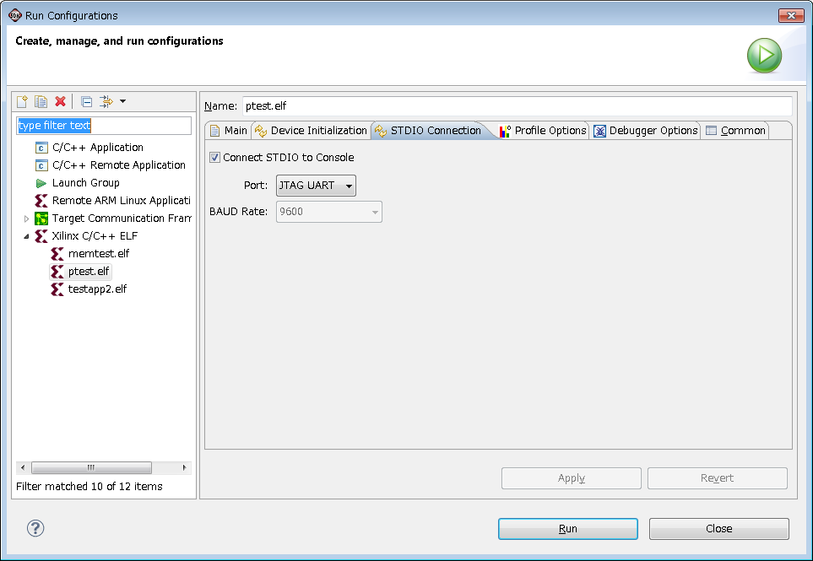Click the New launch configuration icon
Image resolution: width=813 pixels, height=561 pixels.
coord(23,102)
